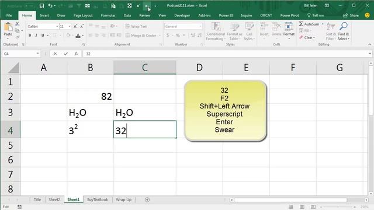This screenshot has height=210, width=374.
Task: Confirm cell entry with the checkmark button
Action: click(x=65, y=54)
